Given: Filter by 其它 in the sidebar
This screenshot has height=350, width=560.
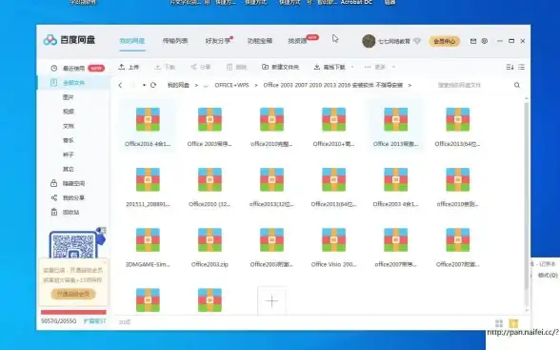Looking at the screenshot, I should point(69,169).
